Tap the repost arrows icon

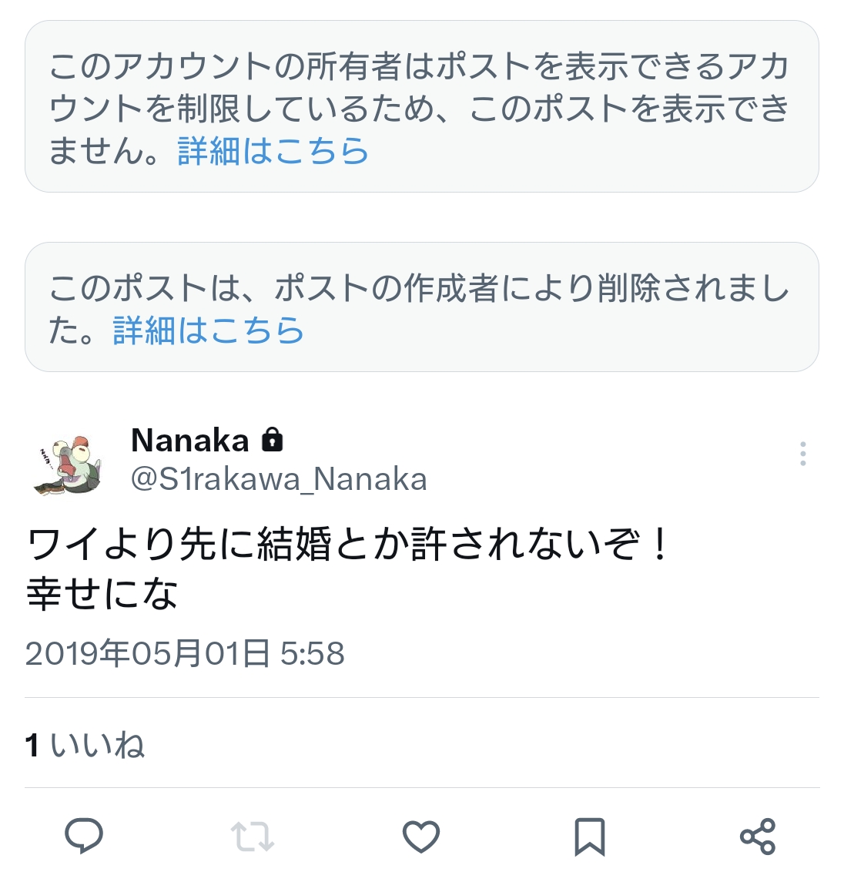point(253,837)
